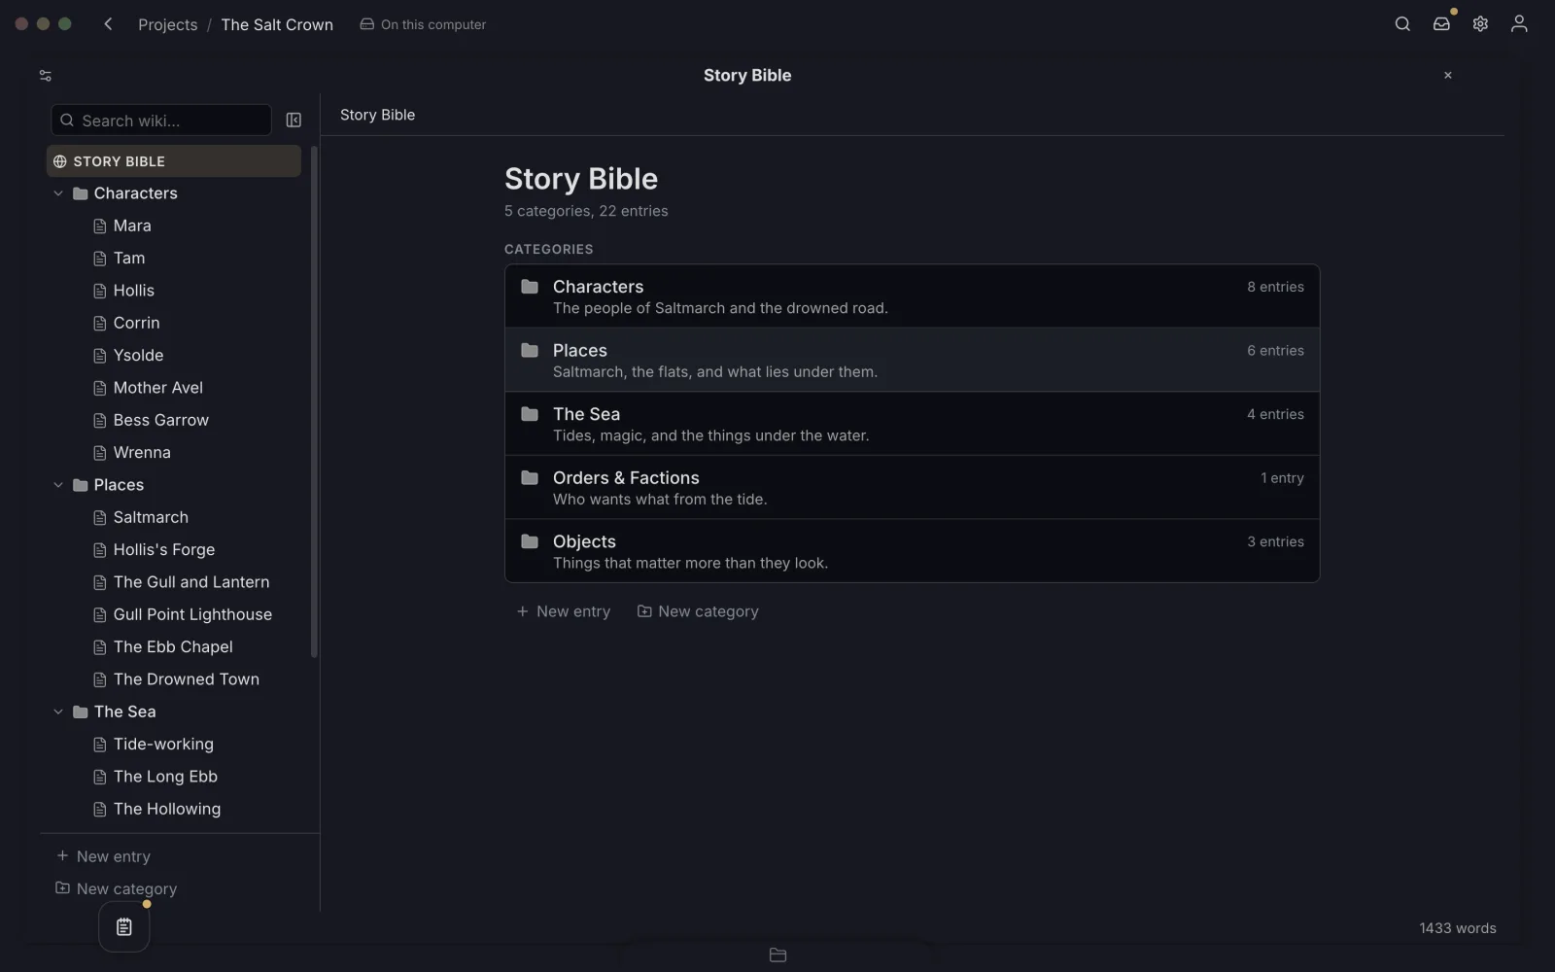Collapse the Places folder in sidebar

point(58,485)
